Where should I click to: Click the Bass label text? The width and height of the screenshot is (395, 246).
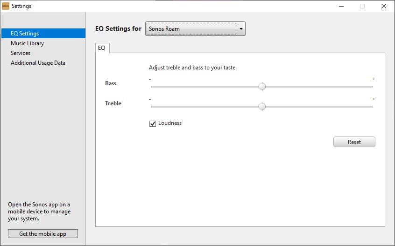[111, 83]
